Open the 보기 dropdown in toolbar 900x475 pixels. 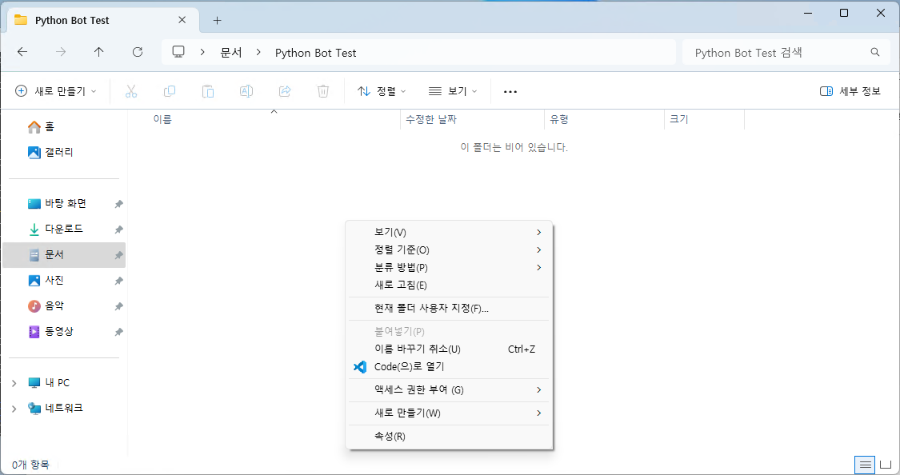453,91
